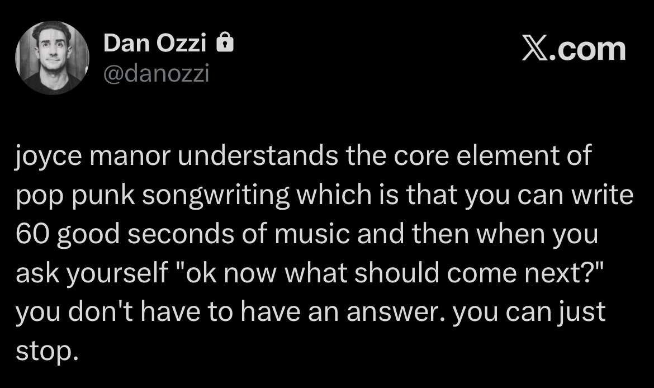This screenshot has width=654, height=388.
Task: Open the @danozzi handle link
Action: [157, 73]
